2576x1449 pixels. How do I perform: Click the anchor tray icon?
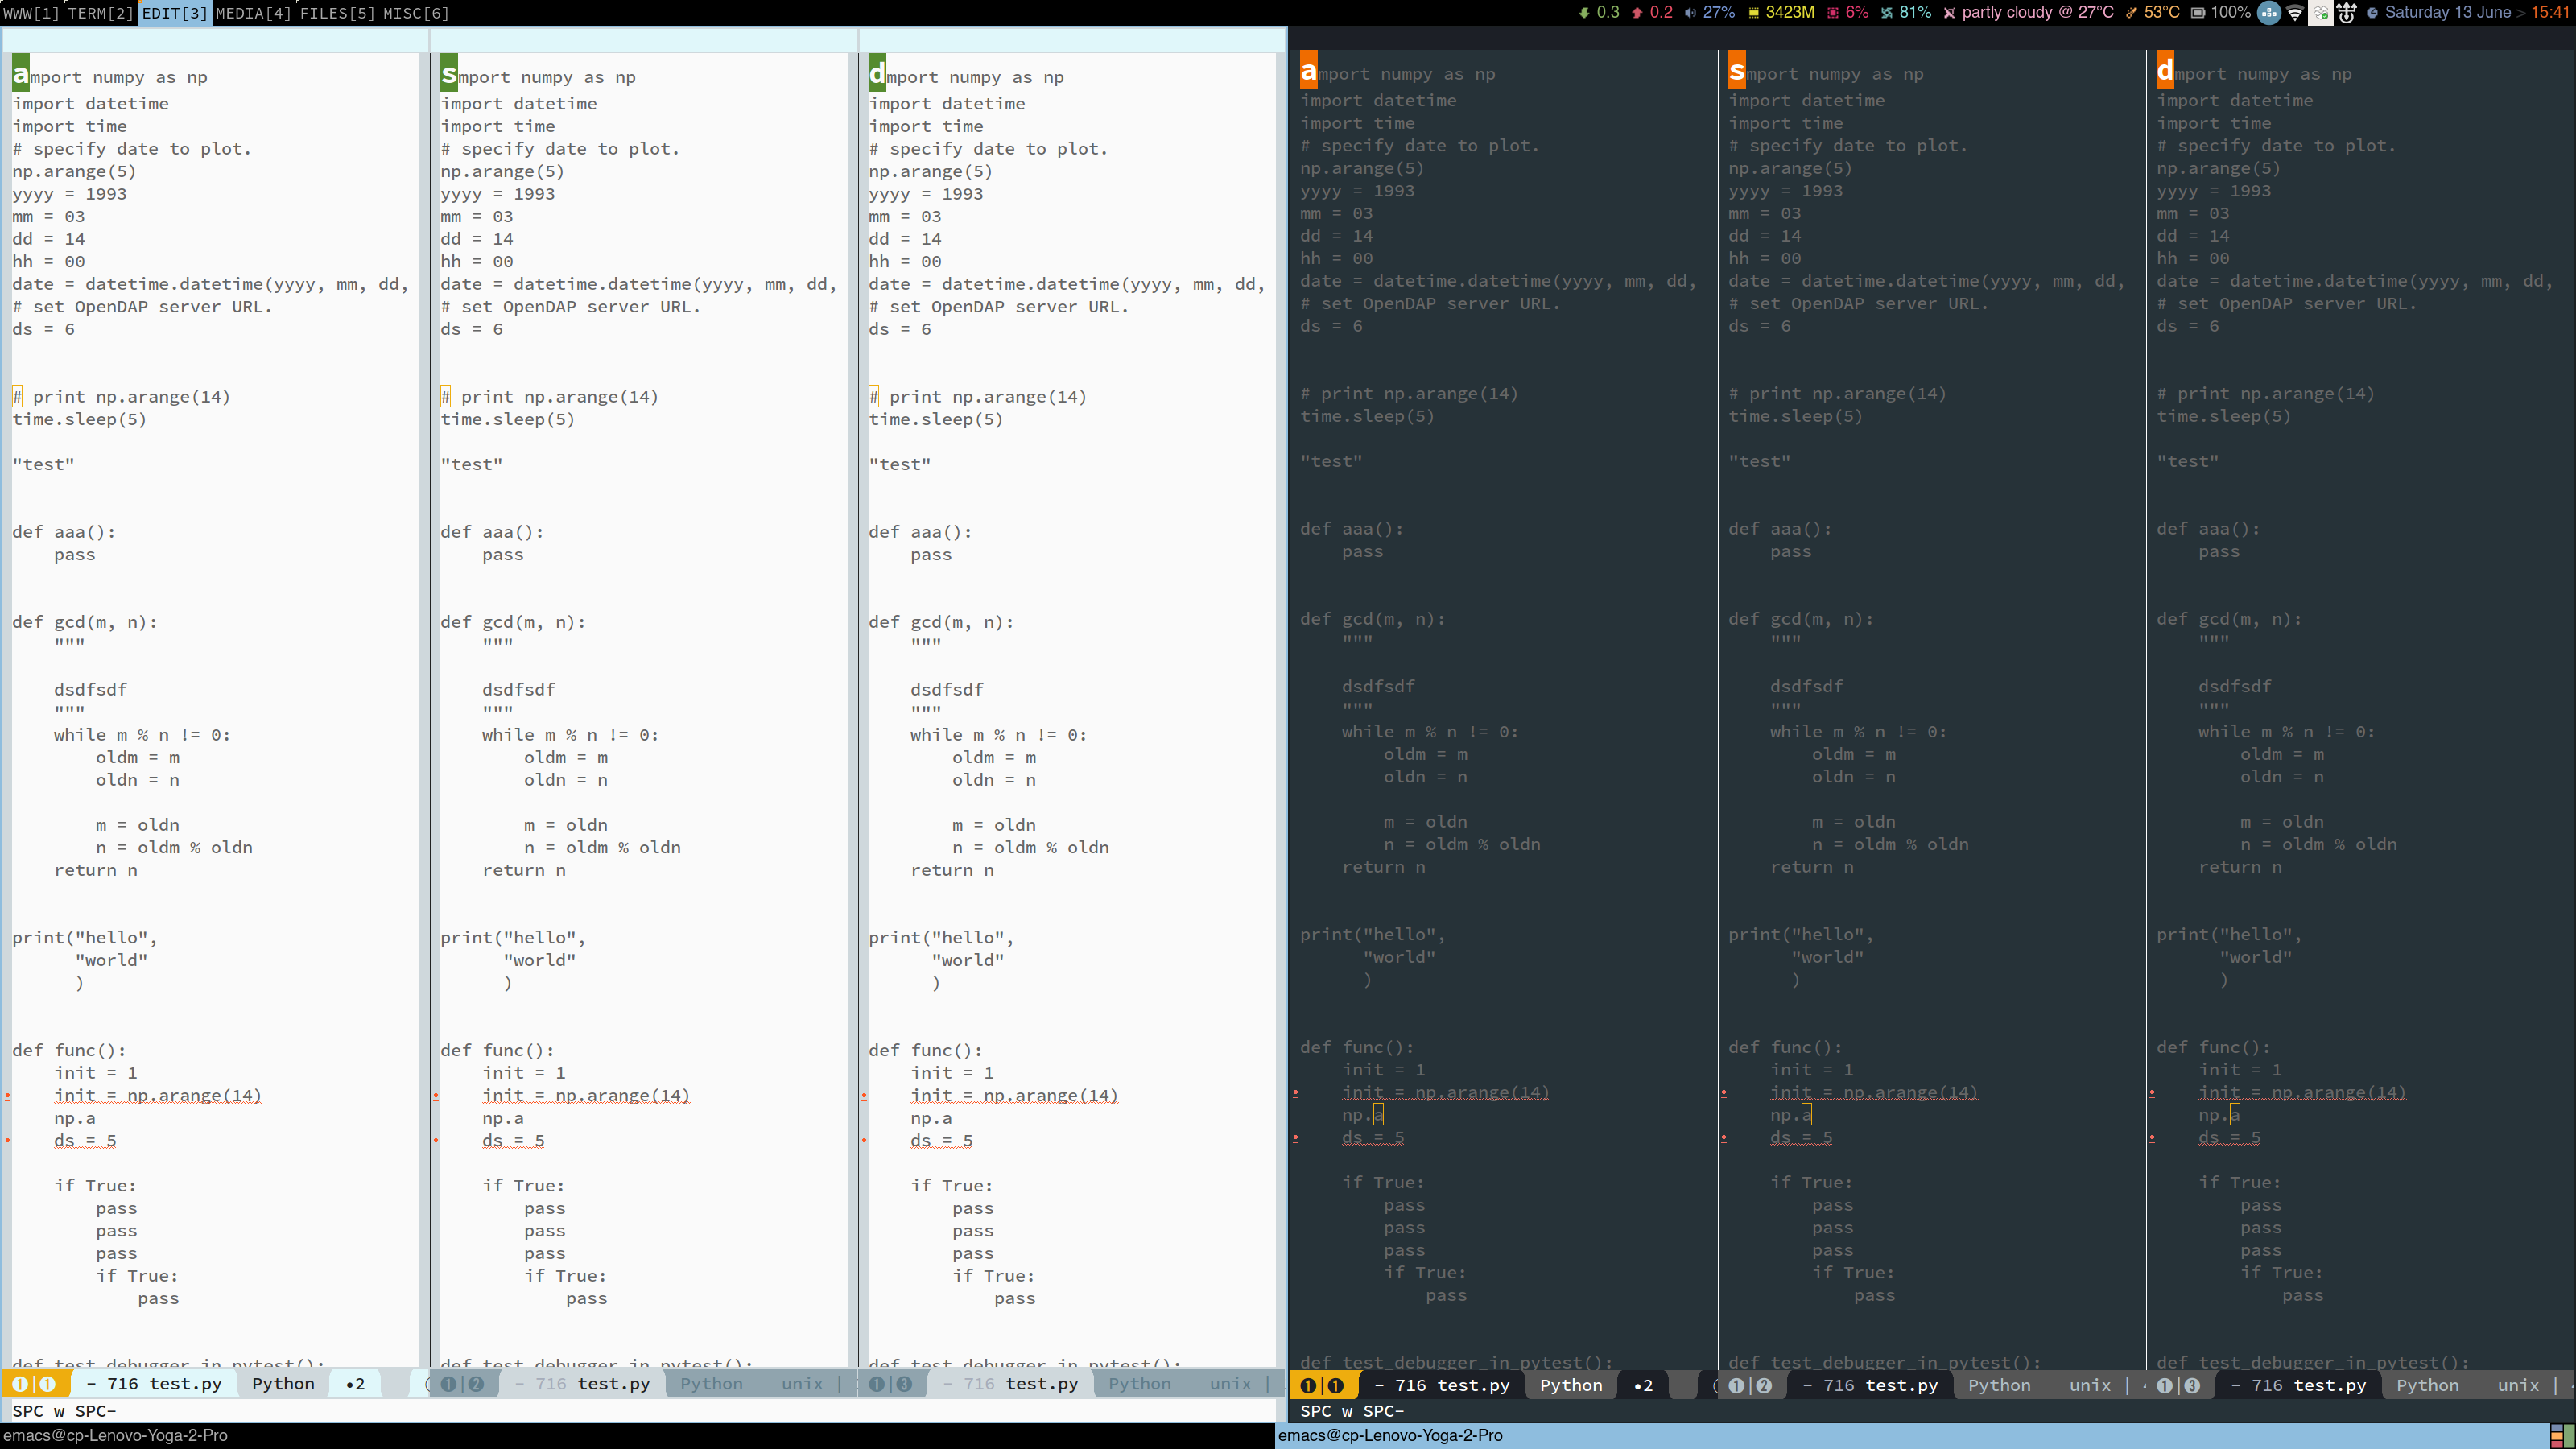tap(2346, 13)
